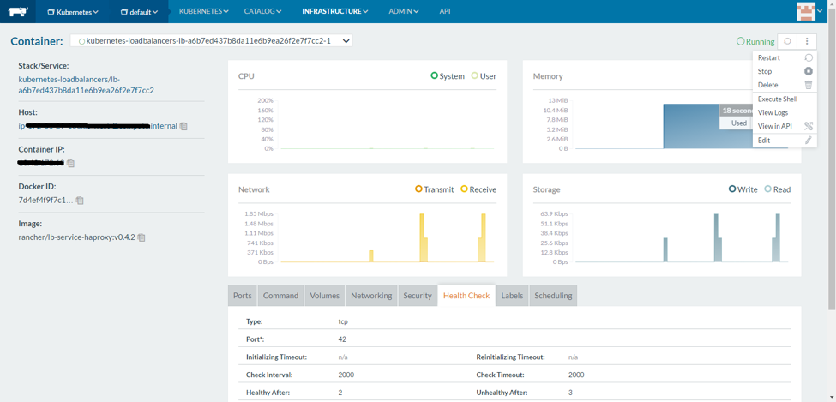Select the Read storage legend option
Viewport: 836px width, 402px height.
click(x=768, y=189)
